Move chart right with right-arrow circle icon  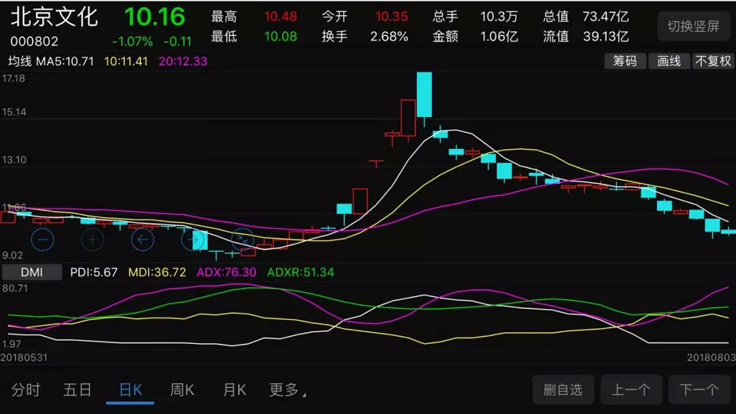pos(192,240)
